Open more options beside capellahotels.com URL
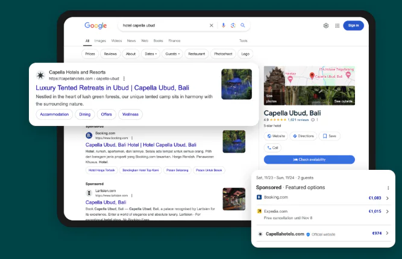This screenshot has height=259, width=402. click(x=124, y=78)
